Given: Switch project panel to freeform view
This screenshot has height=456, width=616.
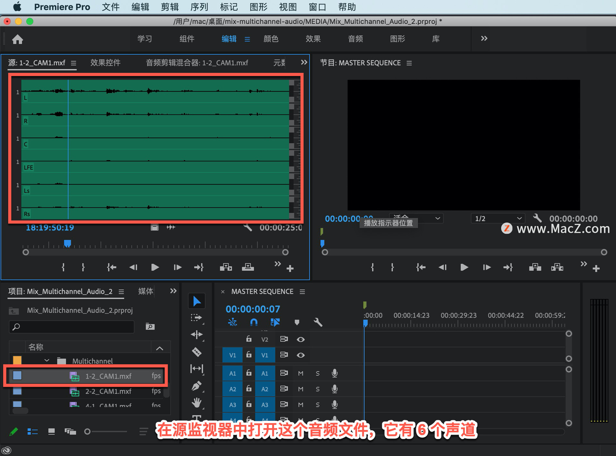Looking at the screenshot, I should [70, 432].
